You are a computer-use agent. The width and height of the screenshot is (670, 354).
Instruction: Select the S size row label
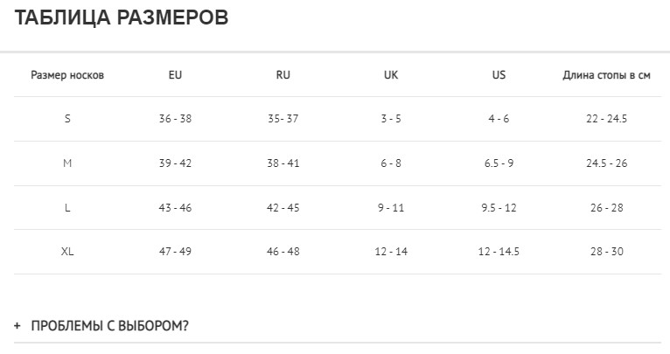click(x=67, y=119)
